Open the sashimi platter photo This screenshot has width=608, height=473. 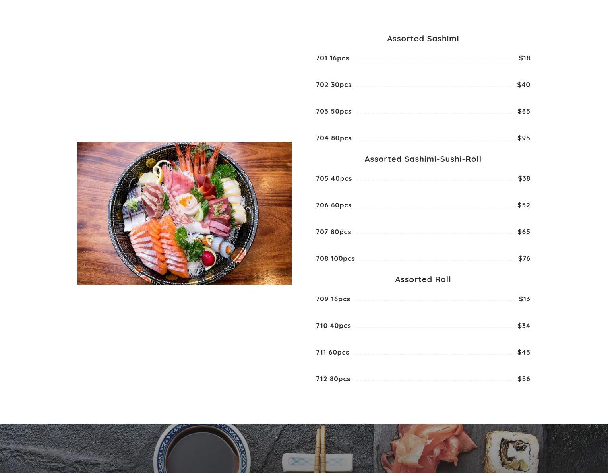(185, 213)
